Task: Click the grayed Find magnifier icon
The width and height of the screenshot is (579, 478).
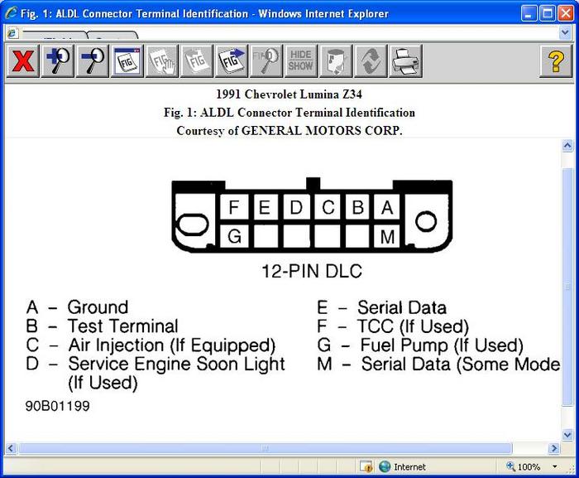Action: click(x=266, y=61)
